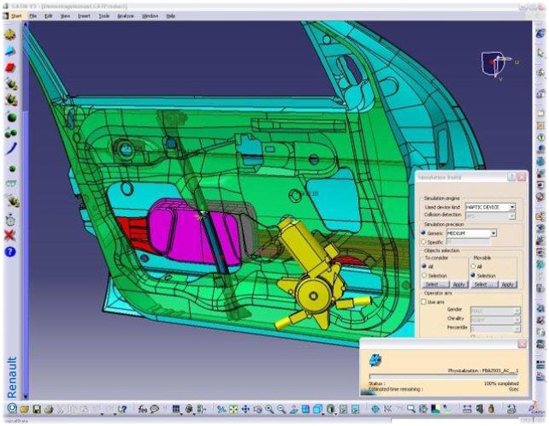Click the open folder icon in bottom toolbar
This screenshot has width=549, height=426.
click(24, 410)
